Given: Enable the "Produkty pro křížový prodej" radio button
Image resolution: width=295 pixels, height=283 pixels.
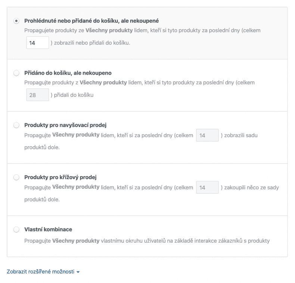Looking at the screenshot, I should coord(16,177).
